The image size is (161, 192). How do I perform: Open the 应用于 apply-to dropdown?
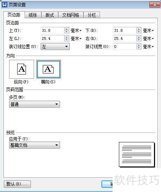[34, 145]
